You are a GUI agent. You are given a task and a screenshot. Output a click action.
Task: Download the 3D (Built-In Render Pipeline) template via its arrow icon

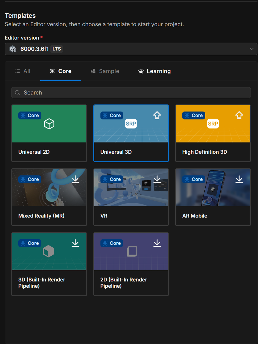[75, 243]
